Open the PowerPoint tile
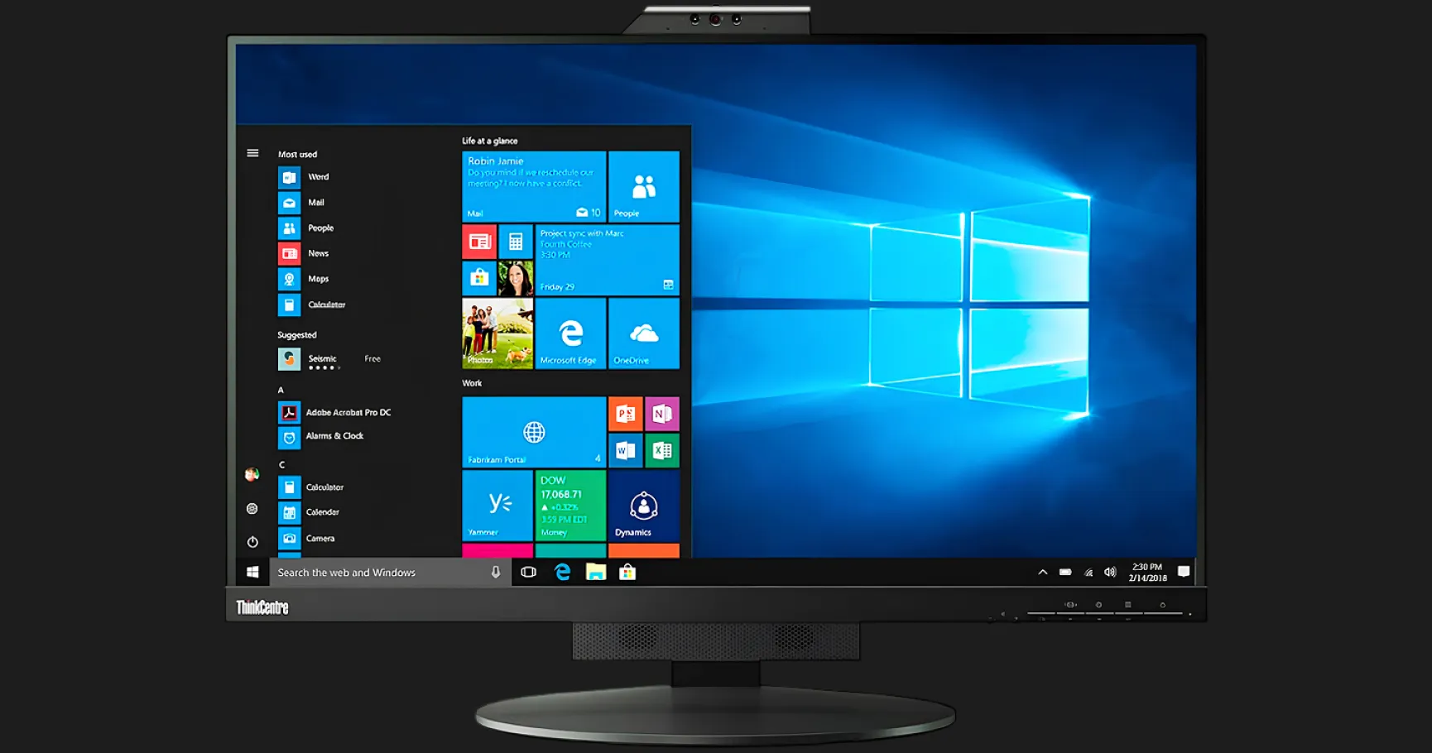 point(626,414)
